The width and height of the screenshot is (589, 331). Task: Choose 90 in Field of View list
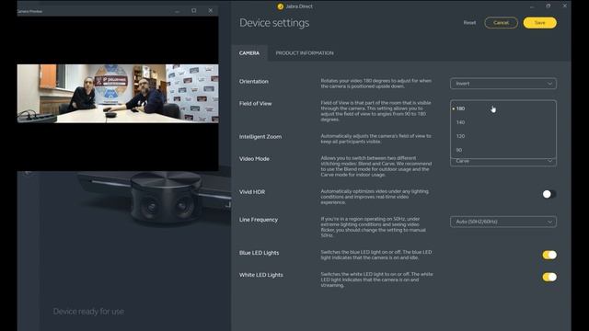click(503, 150)
